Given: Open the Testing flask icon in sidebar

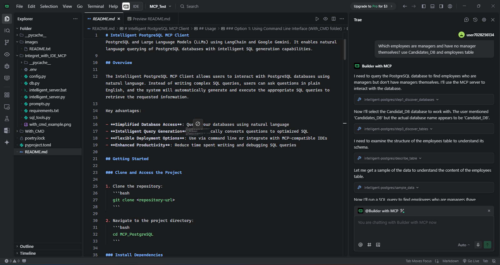Looking at the screenshot, I should pos(7,119).
